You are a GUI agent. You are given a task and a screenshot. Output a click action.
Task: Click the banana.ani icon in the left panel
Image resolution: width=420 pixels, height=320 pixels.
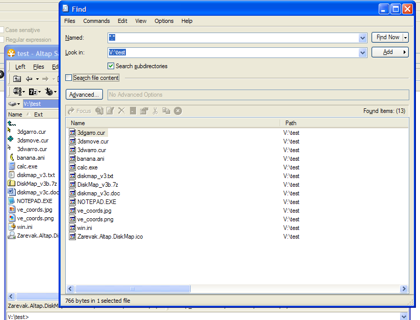[x=12, y=158]
